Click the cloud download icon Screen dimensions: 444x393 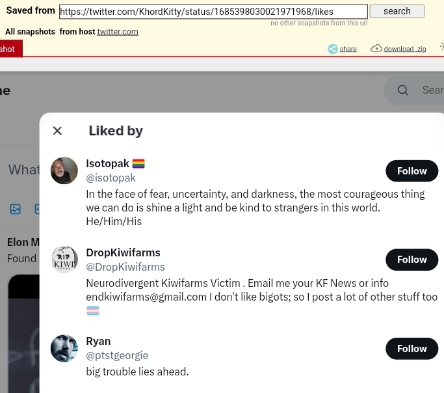(376, 48)
